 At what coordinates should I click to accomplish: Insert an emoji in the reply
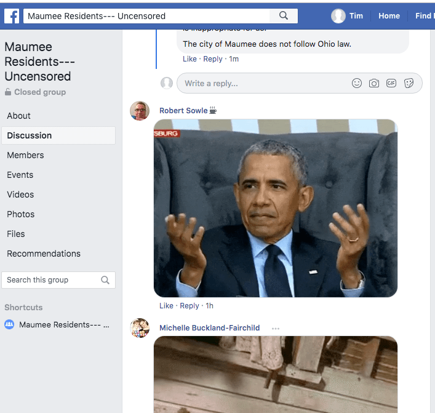click(357, 83)
